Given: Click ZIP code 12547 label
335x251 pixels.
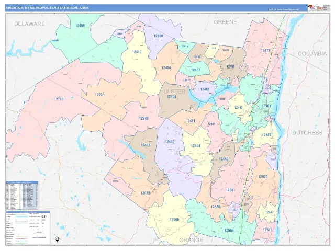Looking at the screenshot, I should [x=269, y=212].
